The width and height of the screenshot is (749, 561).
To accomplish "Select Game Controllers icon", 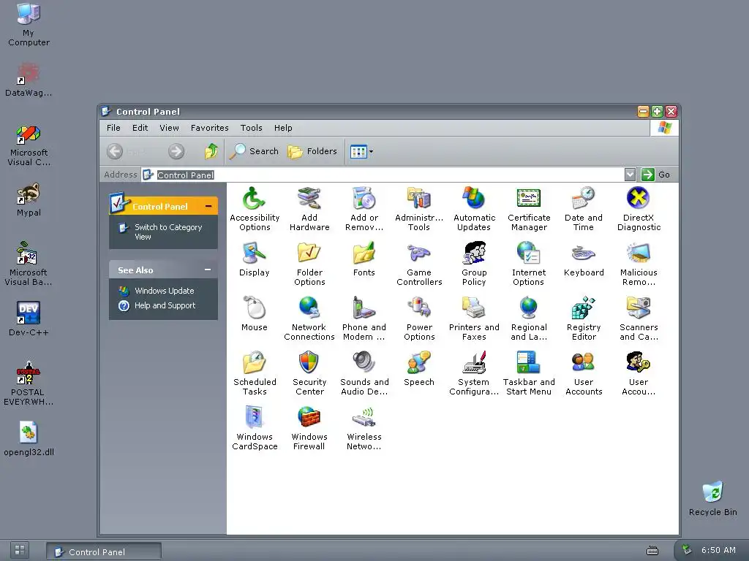I will tap(419, 264).
